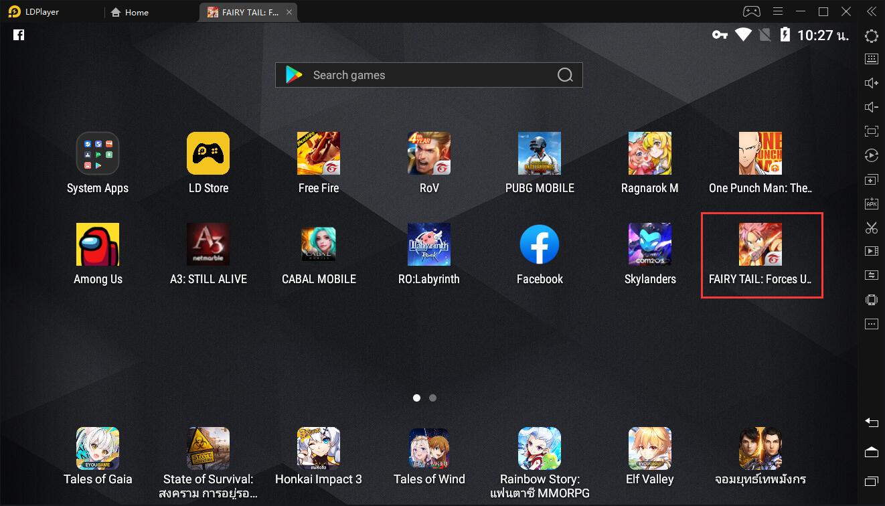Image resolution: width=885 pixels, height=506 pixels.
Task: Open multi-instance add window tool
Action: coord(871,180)
